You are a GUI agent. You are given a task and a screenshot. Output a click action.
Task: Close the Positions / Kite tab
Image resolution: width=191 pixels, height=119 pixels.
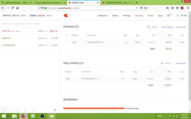pyautogui.click(x=98, y=2)
